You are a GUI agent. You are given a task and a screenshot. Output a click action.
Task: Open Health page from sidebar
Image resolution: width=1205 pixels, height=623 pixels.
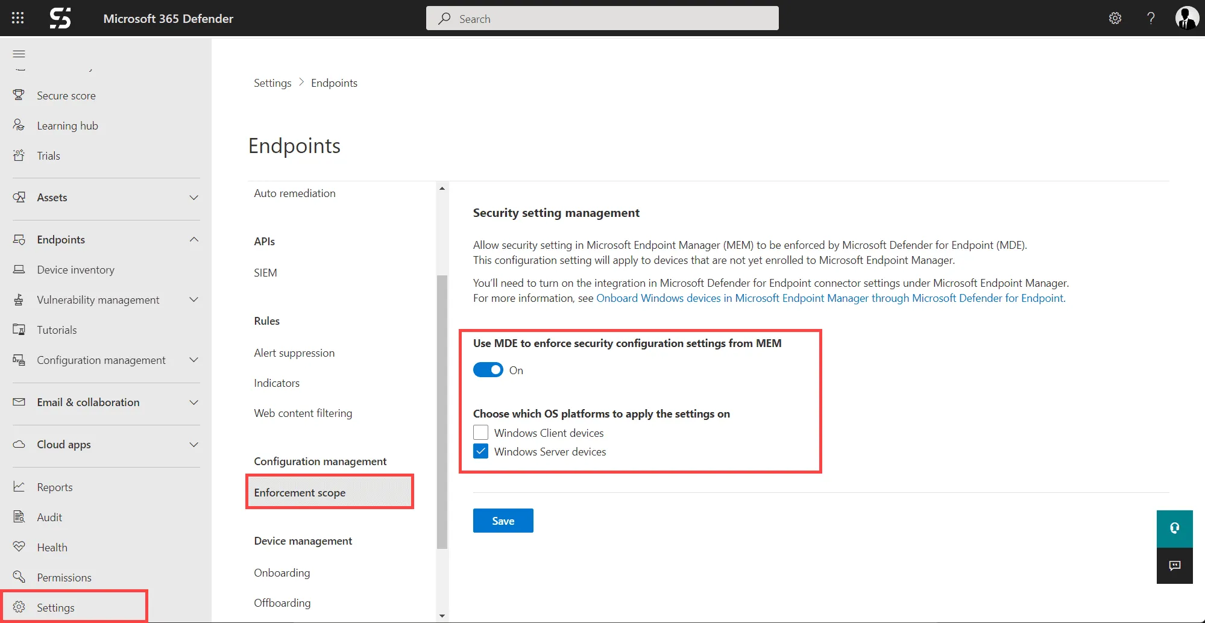(x=52, y=547)
